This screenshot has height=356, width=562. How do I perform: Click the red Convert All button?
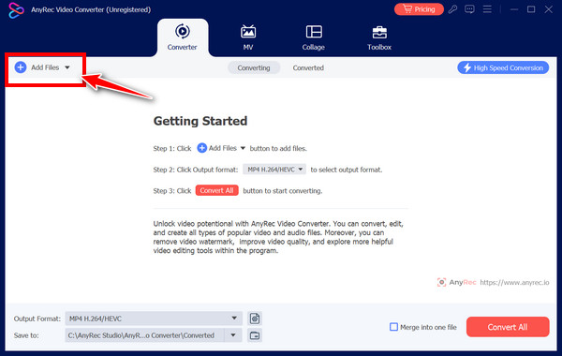tap(508, 327)
